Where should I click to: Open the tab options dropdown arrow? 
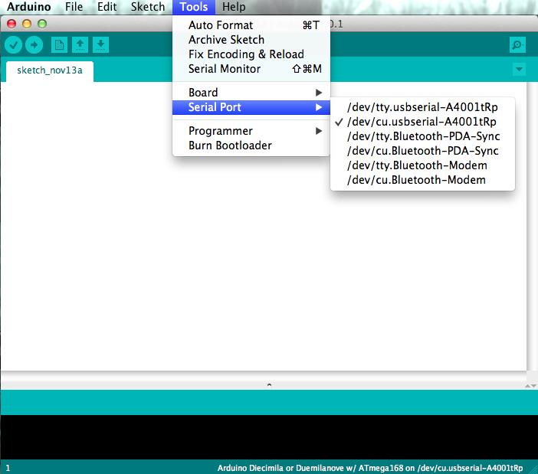519,70
